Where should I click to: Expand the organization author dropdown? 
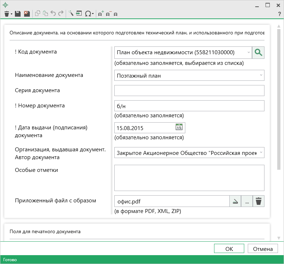(261, 152)
